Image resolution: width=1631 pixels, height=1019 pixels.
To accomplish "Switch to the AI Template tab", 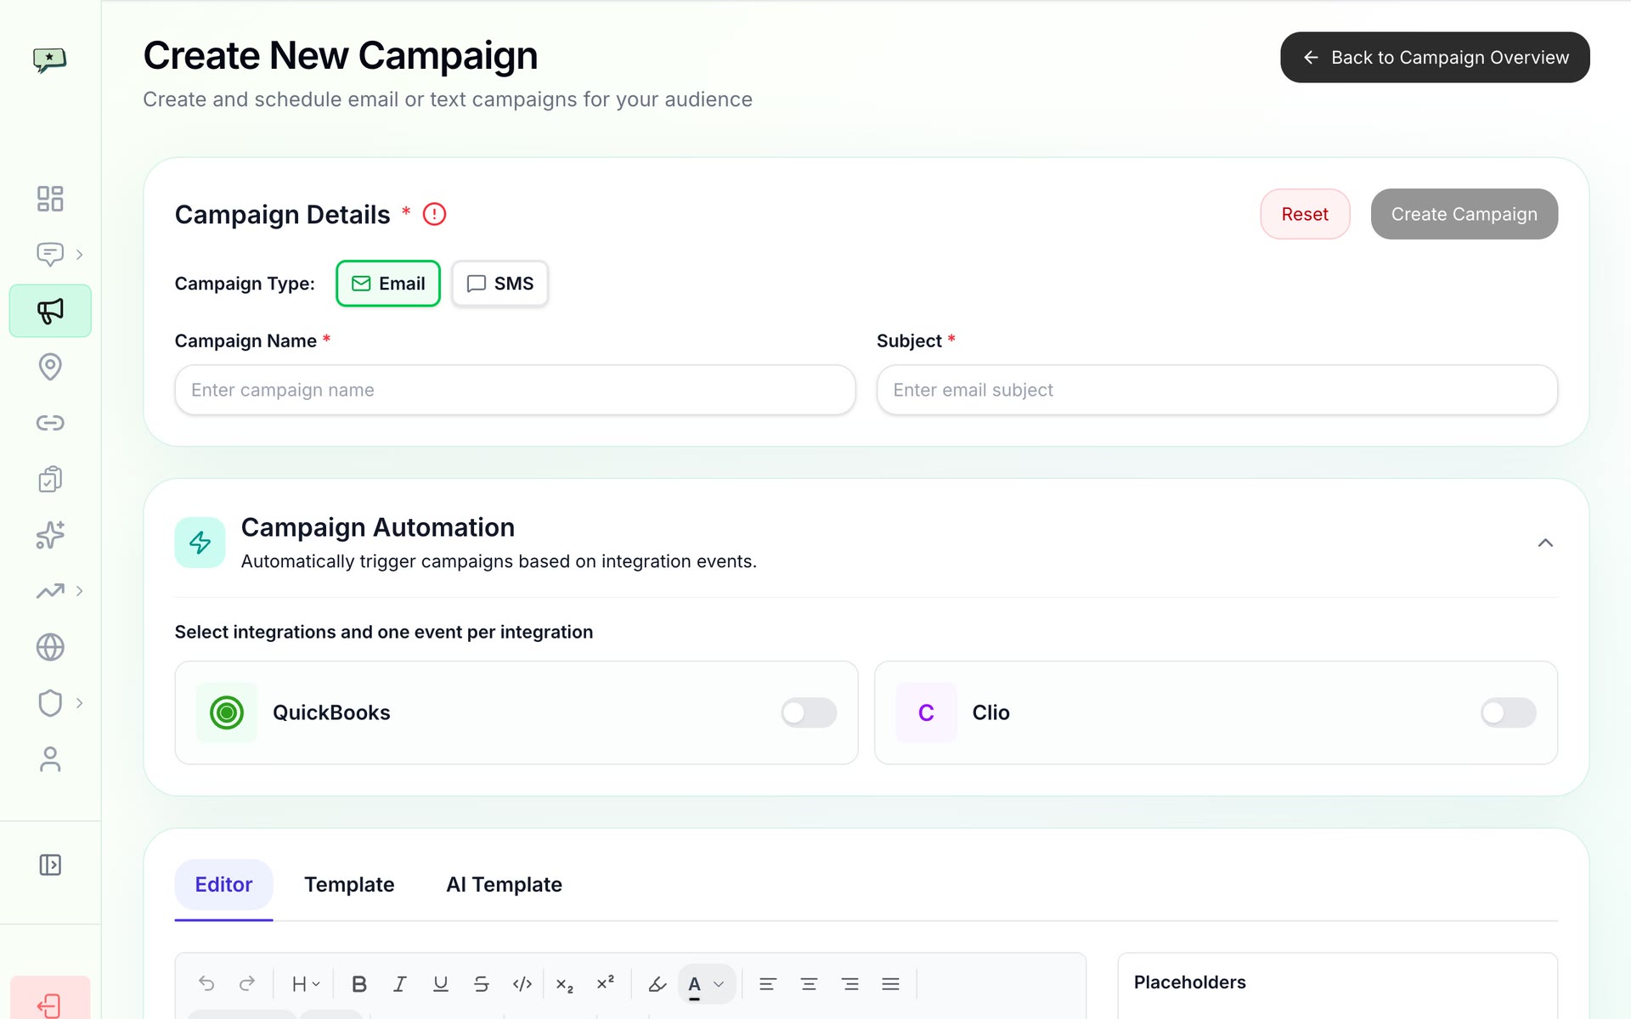I will tap(504, 885).
